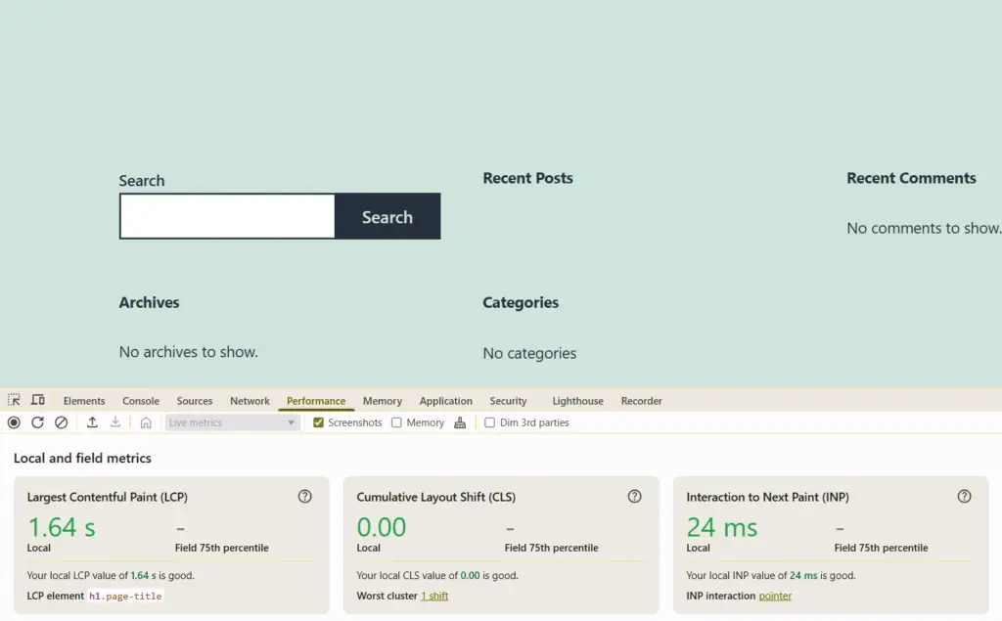Click Cumulative Layout Shift (CLS) title
The height and width of the screenshot is (621, 1002).
(435, 497)
